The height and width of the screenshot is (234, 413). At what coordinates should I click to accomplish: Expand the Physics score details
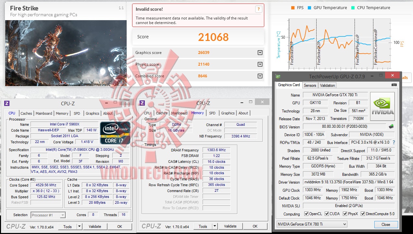(260, 64)
